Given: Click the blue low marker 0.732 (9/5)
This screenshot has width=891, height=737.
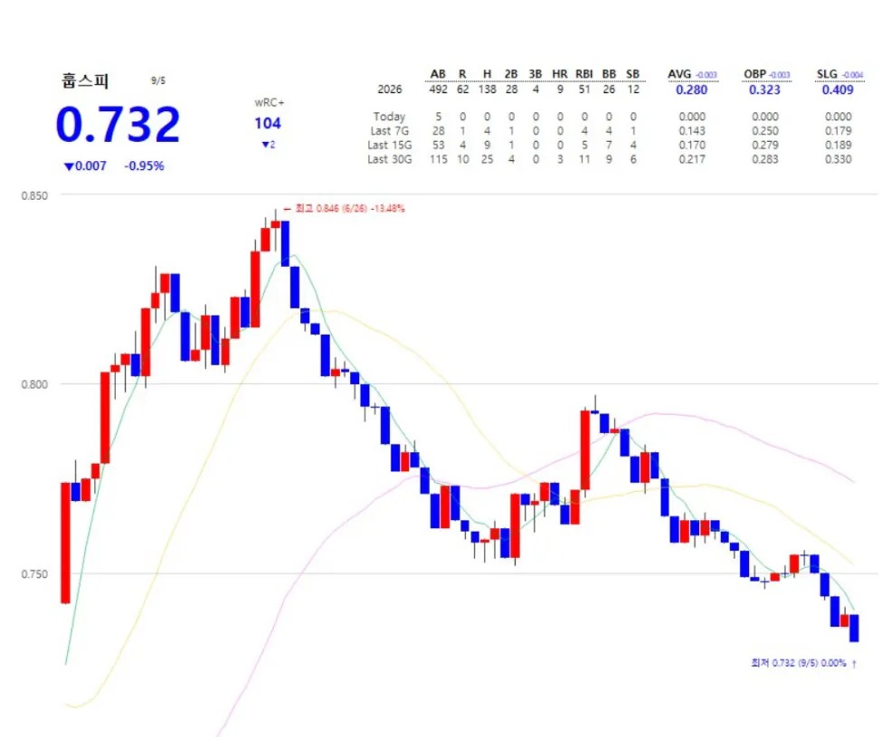Looking at the screenshot, I should tap(799, 663).
